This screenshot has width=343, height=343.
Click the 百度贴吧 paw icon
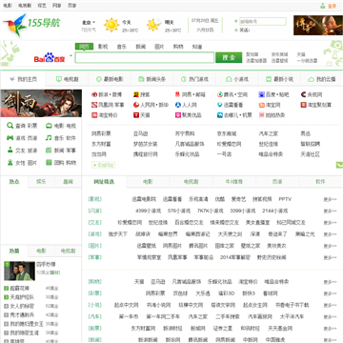pos(261,94)
